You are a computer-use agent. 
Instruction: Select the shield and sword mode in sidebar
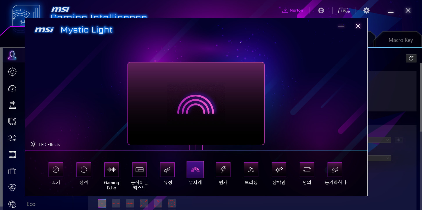(12, 121)
